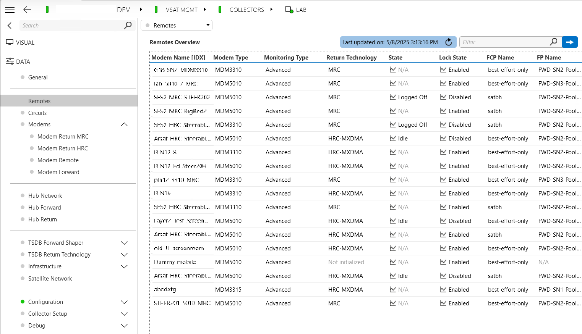
Task: Click COLLECTORS breadcrumb link
Action: click(246, 10)
